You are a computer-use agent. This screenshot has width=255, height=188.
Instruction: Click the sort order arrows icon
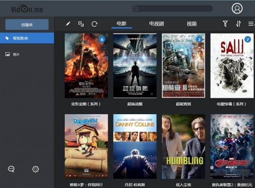[x=238, y=24]
